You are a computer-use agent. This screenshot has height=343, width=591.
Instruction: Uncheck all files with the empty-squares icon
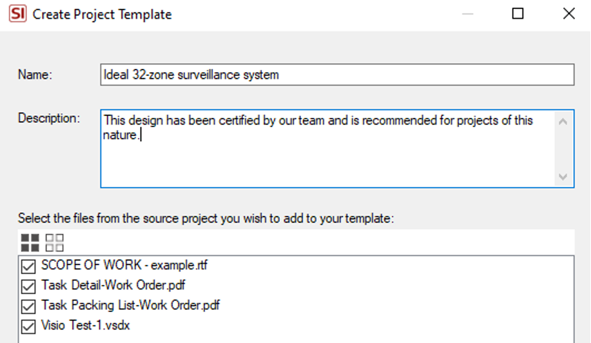55,243
